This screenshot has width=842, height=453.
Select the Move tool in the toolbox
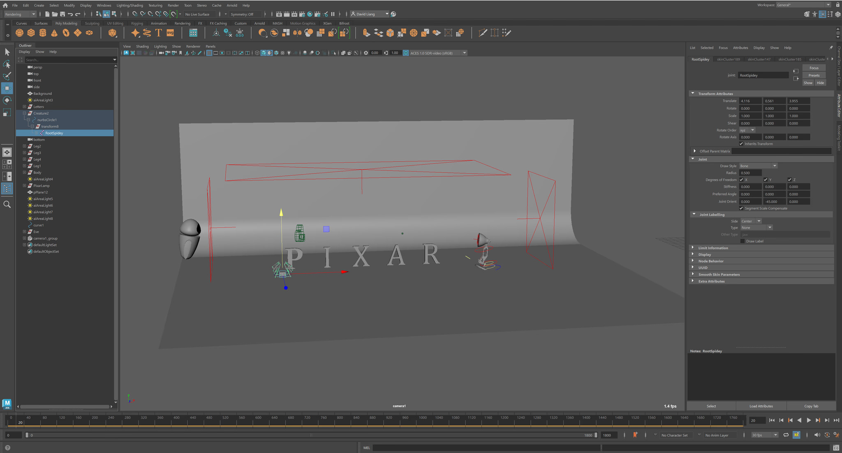point(7,88)
